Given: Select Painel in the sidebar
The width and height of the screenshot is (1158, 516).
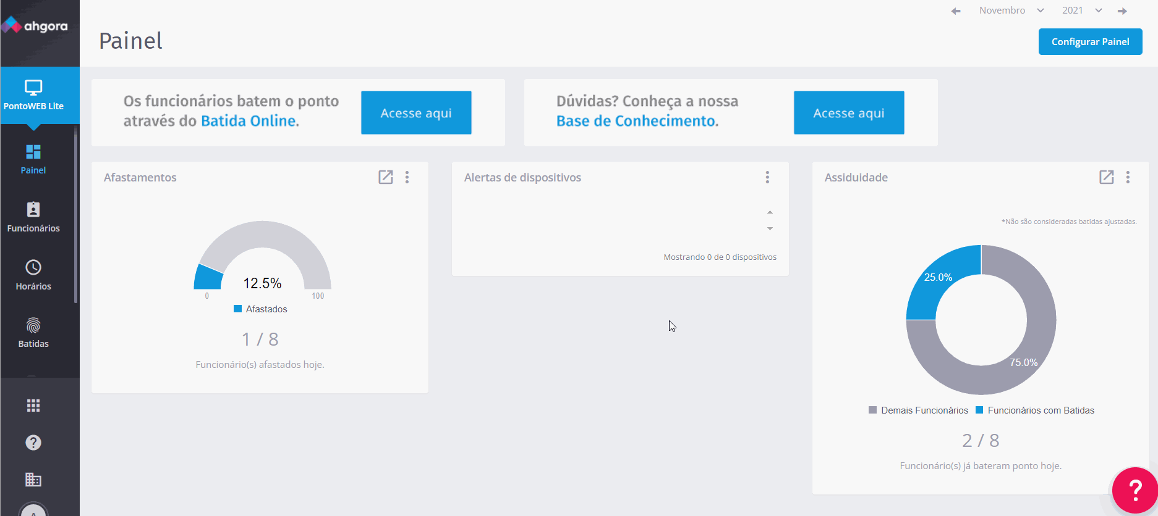Looking at the screenshot, I should [x=33, y=159].
